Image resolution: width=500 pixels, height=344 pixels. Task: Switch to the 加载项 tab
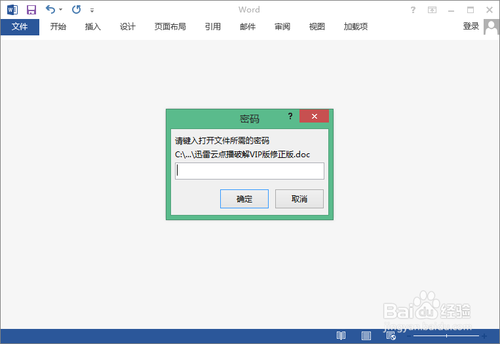(356, 27)
